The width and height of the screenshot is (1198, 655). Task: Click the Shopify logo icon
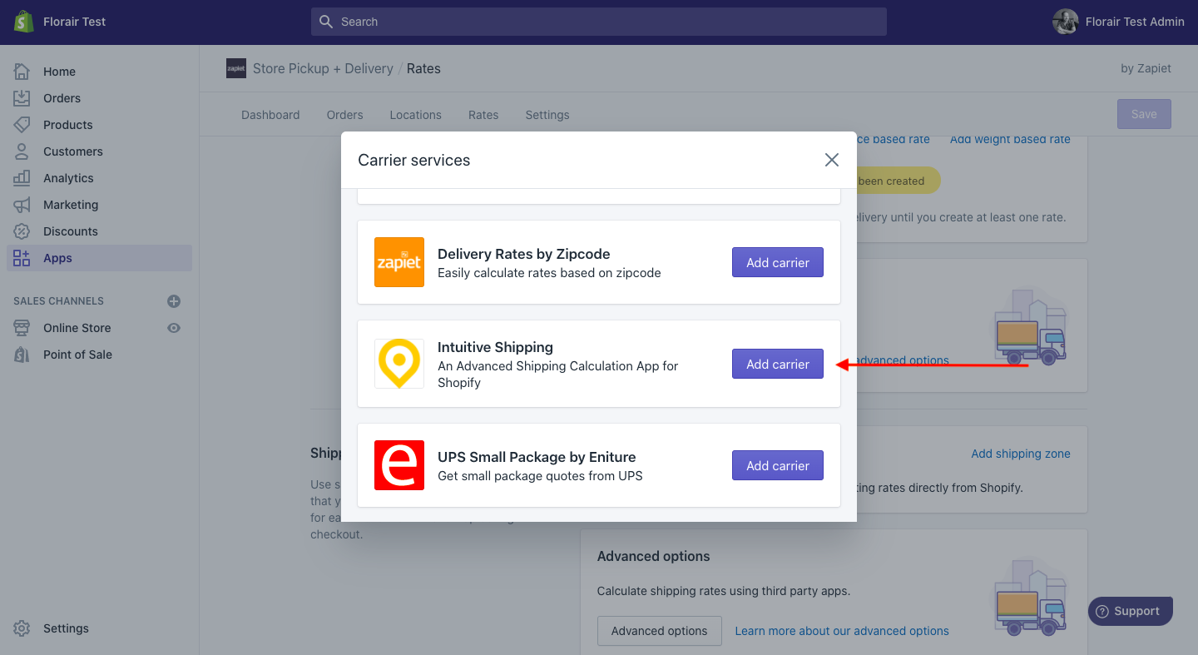23,22
